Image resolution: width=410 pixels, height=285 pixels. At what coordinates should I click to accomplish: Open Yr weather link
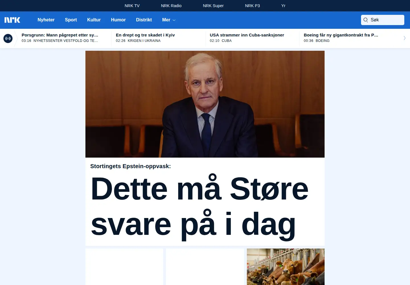[283, 6]
